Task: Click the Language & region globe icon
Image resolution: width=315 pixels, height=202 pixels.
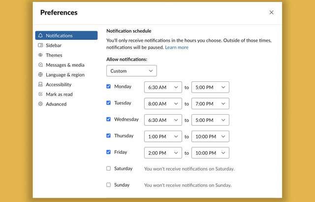Action: click(x=40, y=75)
